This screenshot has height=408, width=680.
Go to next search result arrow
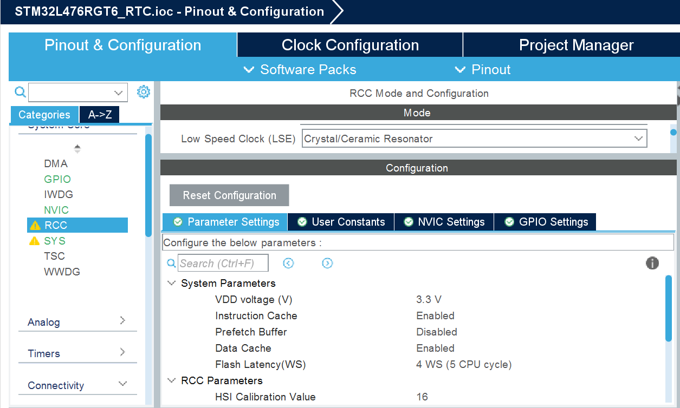click(327, 263)
